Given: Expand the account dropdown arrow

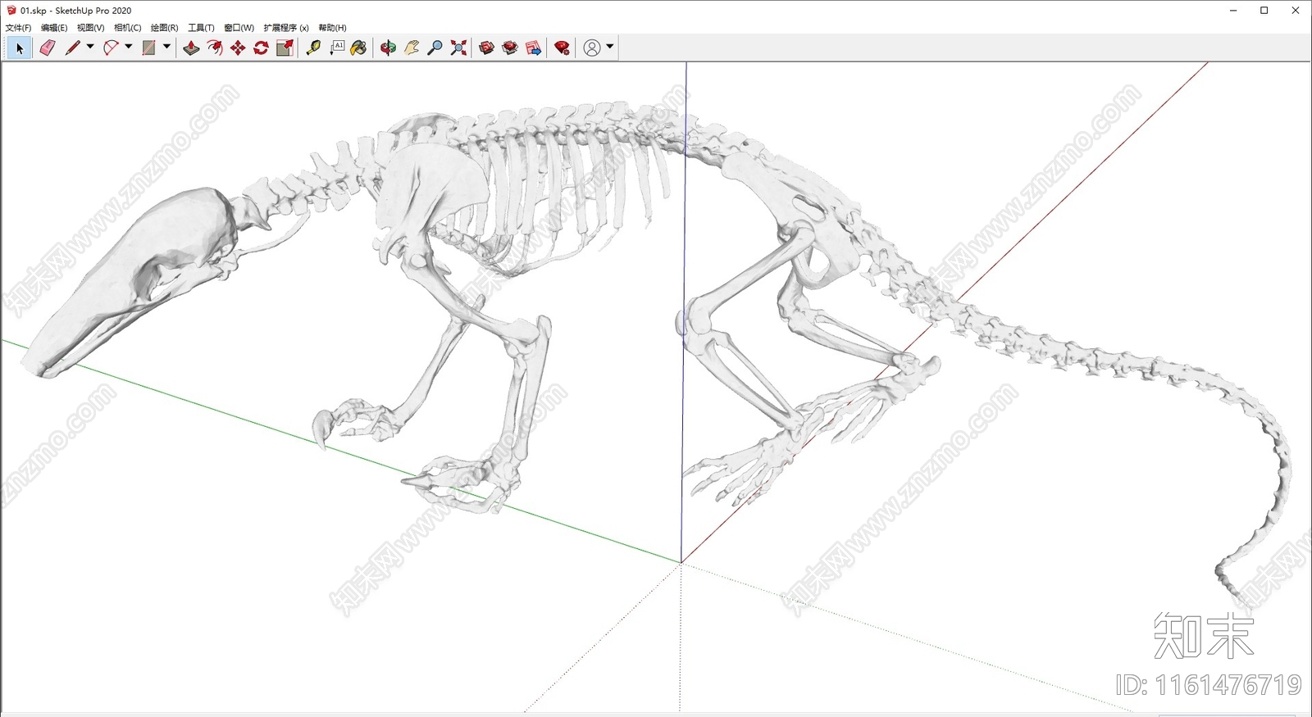Looking at the screenshot, I should [609, 47].
